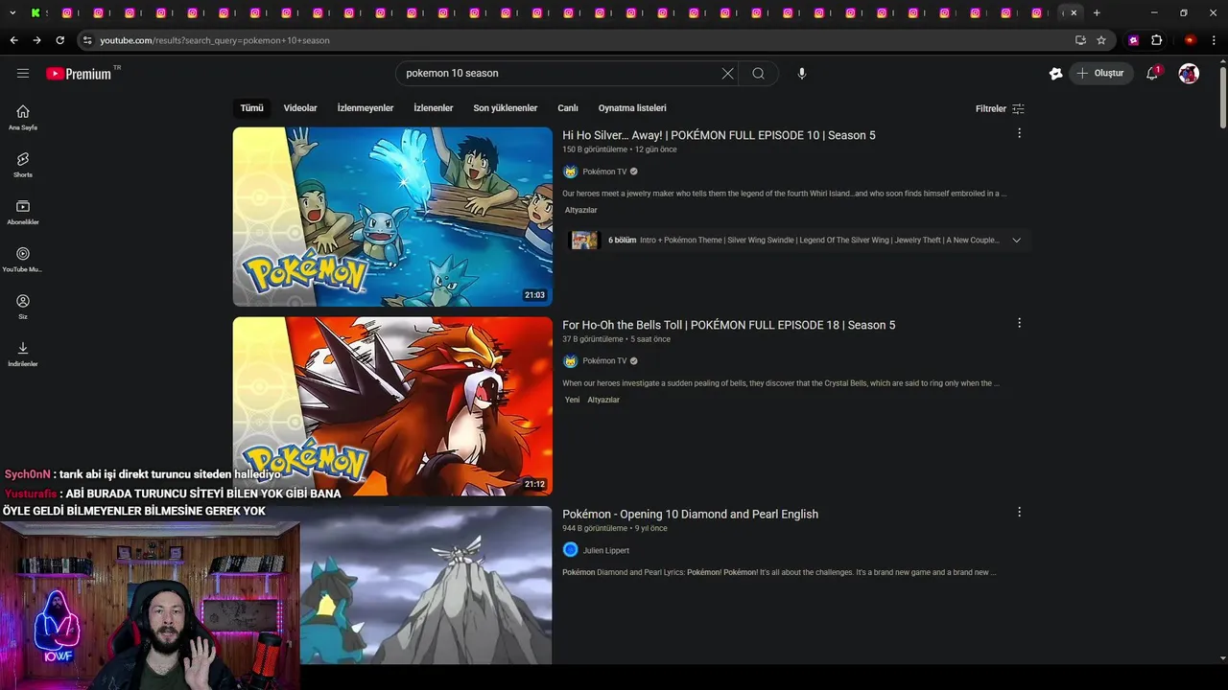Click the install/cast icon in address bar

coord(1080,40)
